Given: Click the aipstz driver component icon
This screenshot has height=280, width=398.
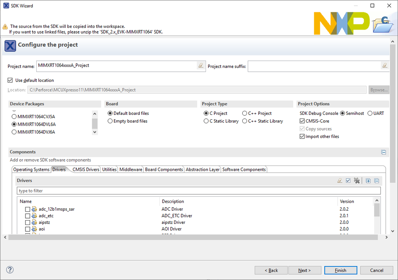Looking at the screenshot, I should pyautogui.click(x=34, y=222).
